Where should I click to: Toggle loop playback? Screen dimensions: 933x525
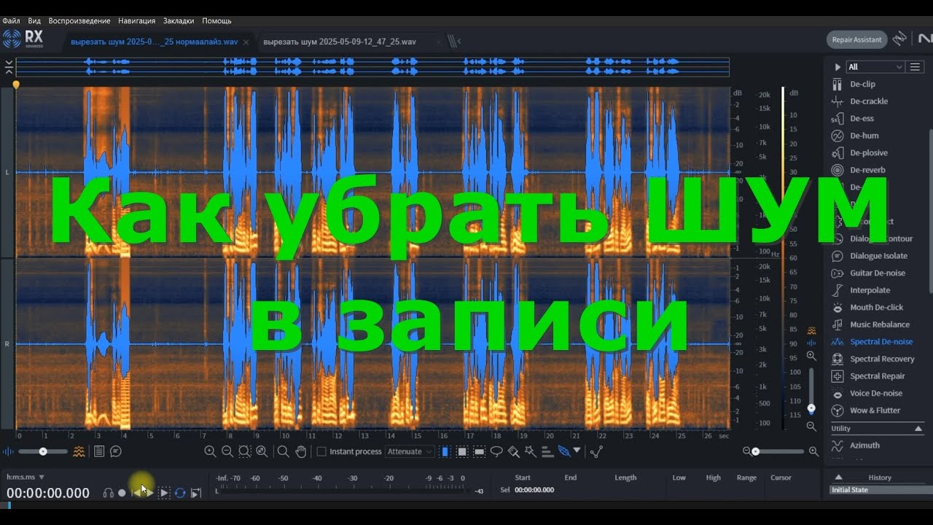click(180, 493)
